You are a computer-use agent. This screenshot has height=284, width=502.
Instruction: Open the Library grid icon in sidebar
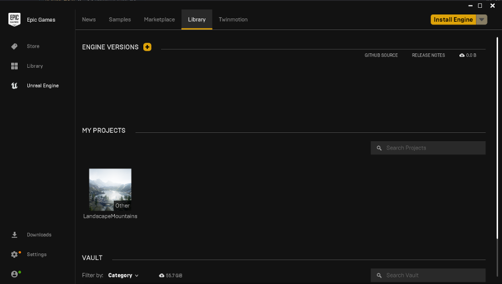tap(14, 66)
